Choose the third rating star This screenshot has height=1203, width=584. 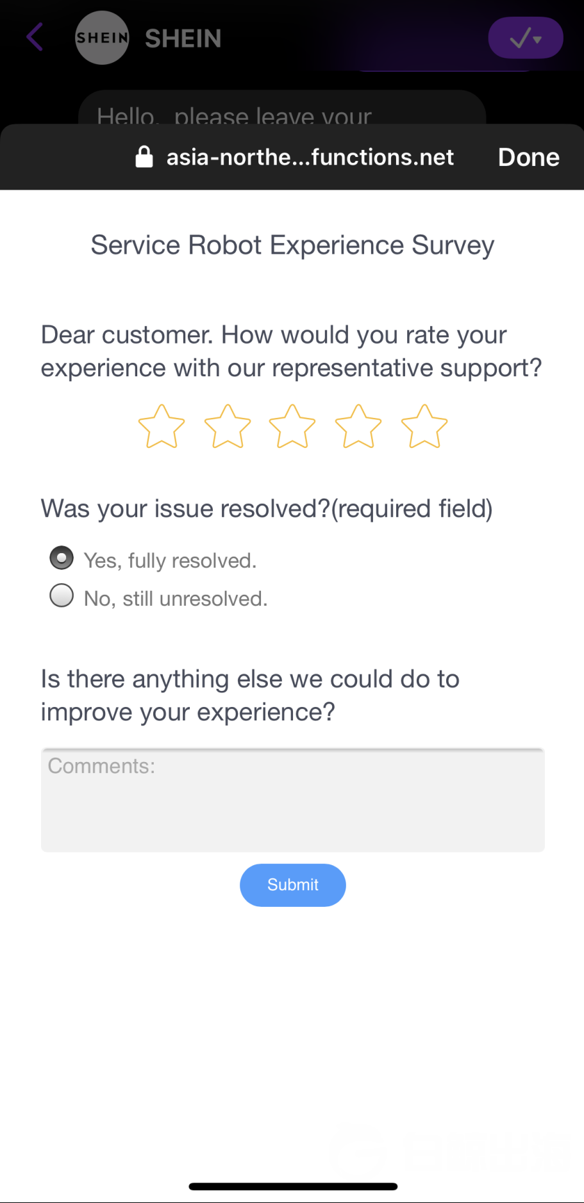coord(292,426)
